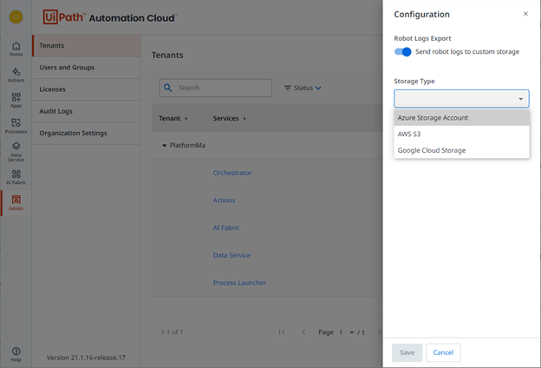Image resolution: width=541 pixels, height=368 pixels.
Task: Open the Apps sidebar icon
Action: coord(16,100)
